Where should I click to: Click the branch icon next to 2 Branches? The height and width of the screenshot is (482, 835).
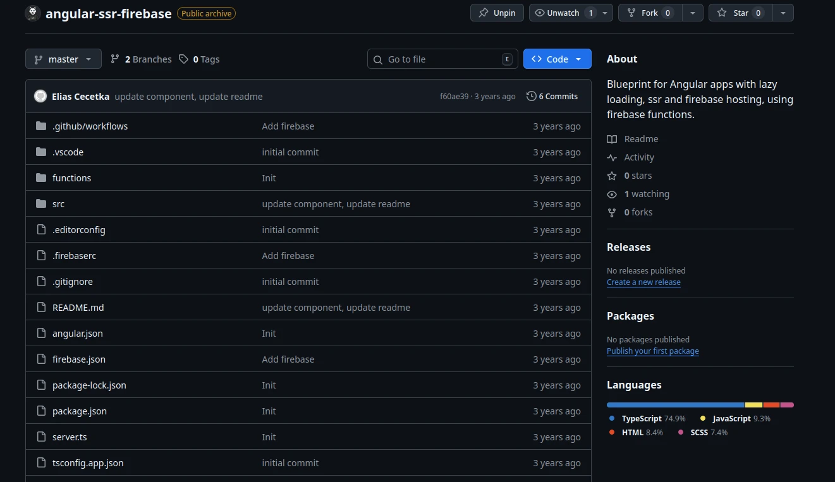tap(114, 59)
